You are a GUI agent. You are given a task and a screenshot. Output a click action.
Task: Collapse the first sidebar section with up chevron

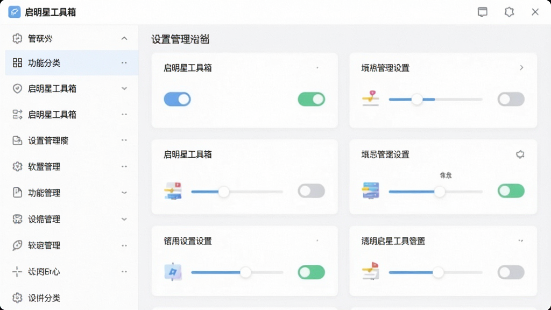coord(124,38)
